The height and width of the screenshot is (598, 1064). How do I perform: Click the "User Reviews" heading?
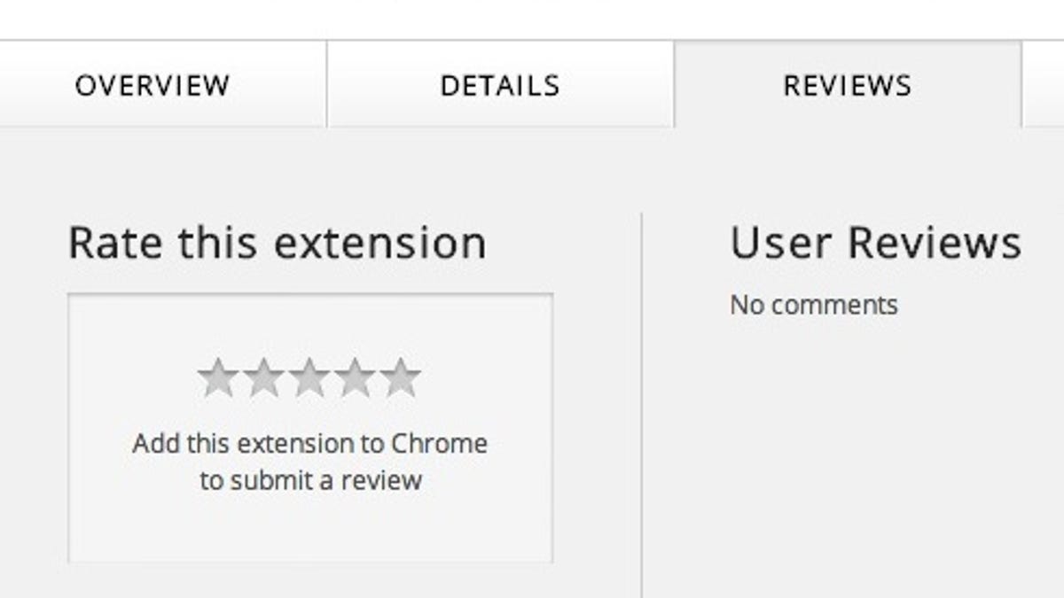click(x=876, y=243)
